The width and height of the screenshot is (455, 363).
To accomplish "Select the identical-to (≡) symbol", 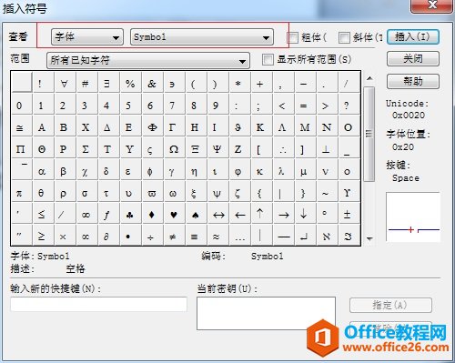I will pyautogui.click(x=196, y=236).
